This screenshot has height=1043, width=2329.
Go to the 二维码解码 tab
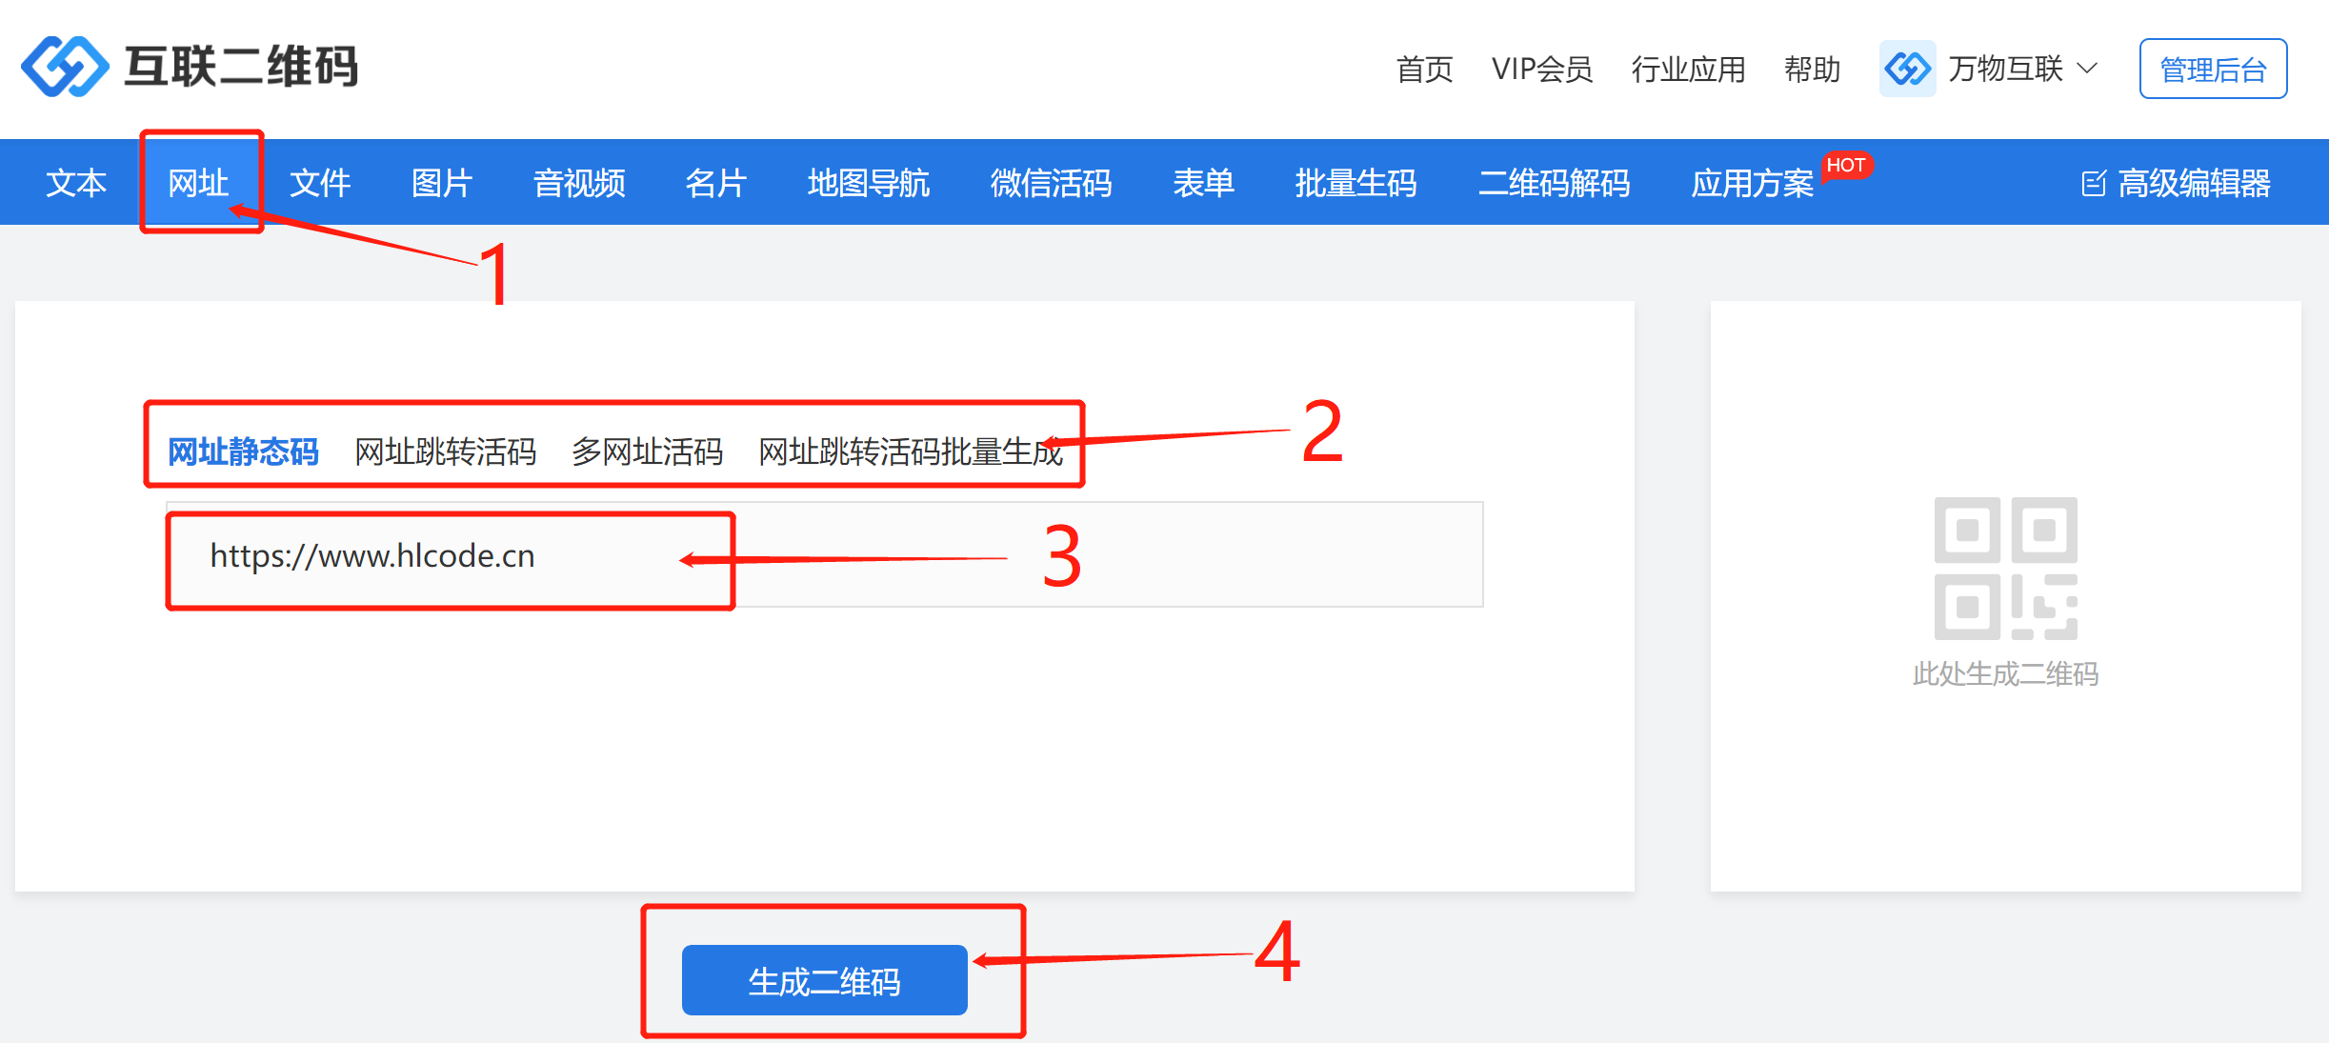[x=1554, y=183]
